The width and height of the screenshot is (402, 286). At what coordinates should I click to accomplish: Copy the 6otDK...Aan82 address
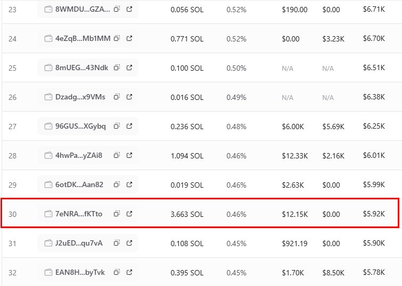click(x=117, y=184)
